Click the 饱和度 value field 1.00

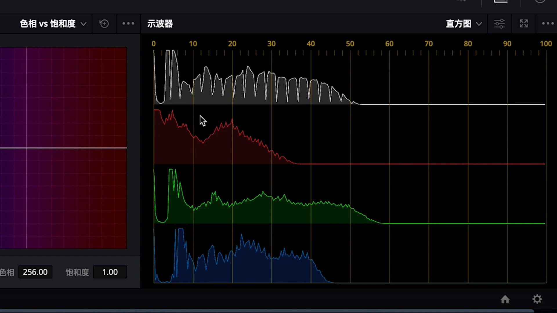coord(110,272)
